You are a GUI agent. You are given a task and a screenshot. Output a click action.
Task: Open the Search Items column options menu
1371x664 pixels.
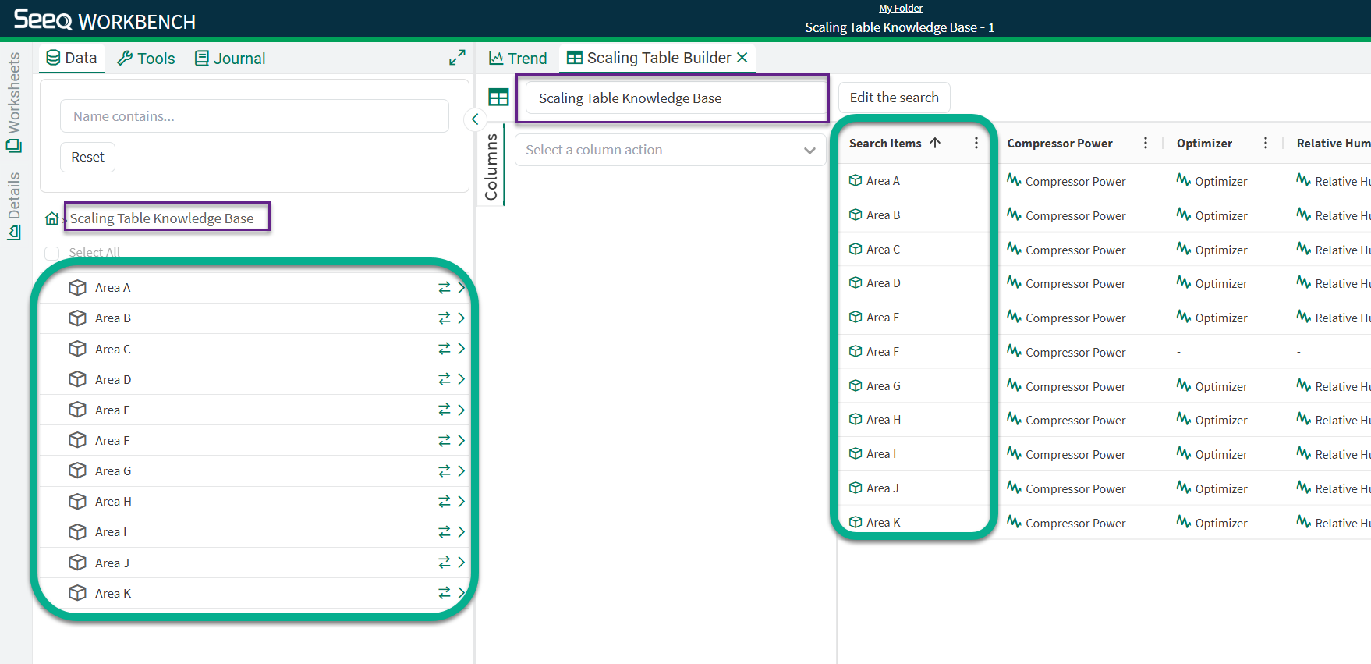(976, 144)
